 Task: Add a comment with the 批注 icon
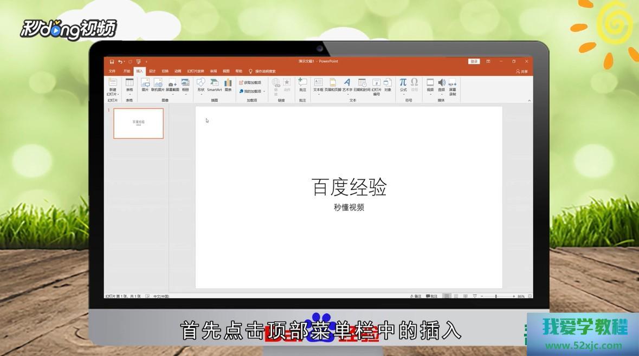click(302, 83)
